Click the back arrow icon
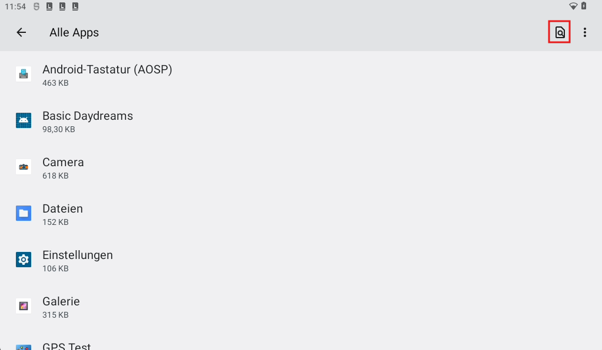Image resolution: width=602 pixels, height=350 pixels. tap(21, 33)
